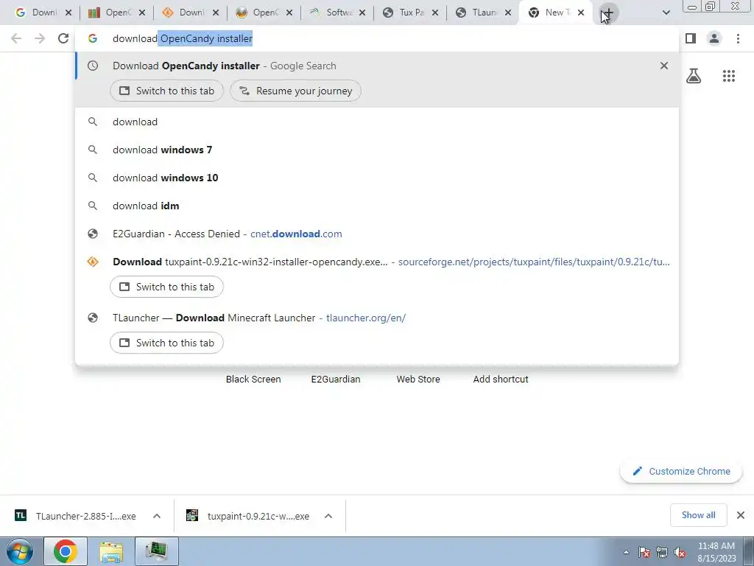This screenshot has height=566, width=754.
Task: Open the Web Store shortcut
Action: point(418,380)
